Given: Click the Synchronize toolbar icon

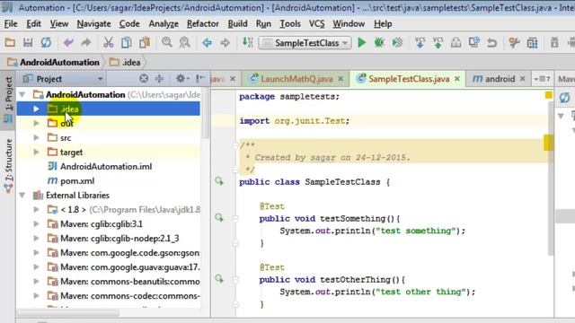Looking at the screenshot, I should pyautogui.click(x=46, y=43).
